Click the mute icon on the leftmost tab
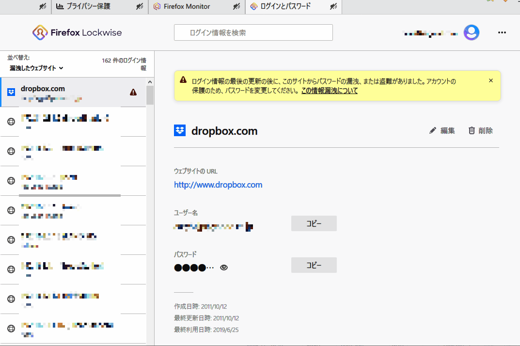This screenshot has width=520, height=346. 43,6
